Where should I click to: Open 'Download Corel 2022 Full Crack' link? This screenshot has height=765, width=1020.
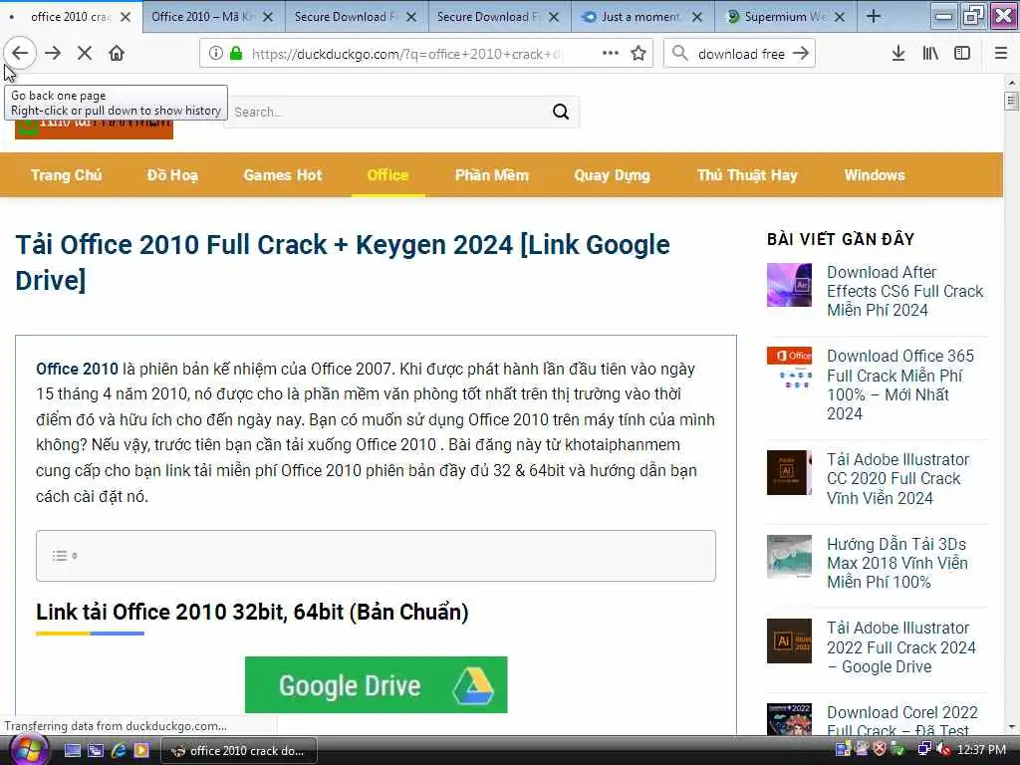click(x=902, y=721)
